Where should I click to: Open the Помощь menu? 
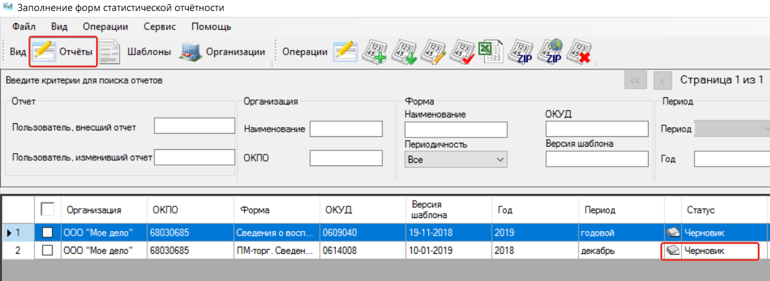211,27
